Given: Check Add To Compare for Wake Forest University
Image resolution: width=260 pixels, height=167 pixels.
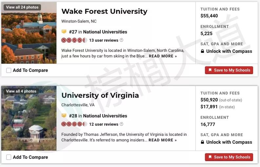Looking at the screenshot, I should coord(9,70).
